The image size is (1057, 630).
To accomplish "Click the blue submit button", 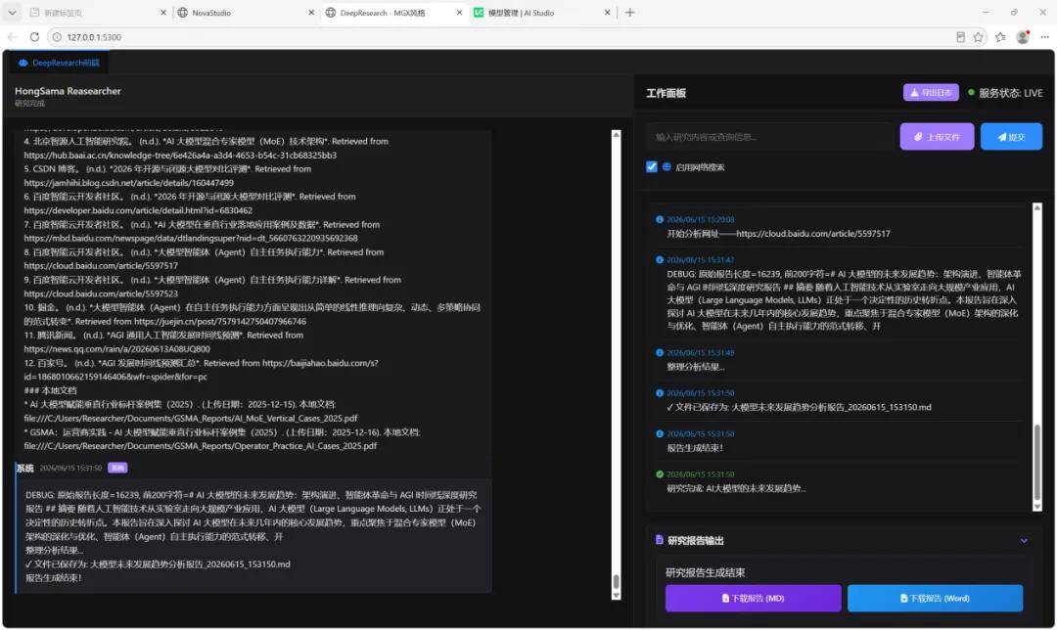I will coord(1010,137).
